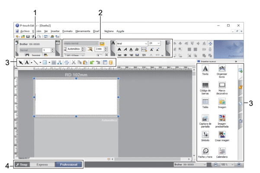
Task: Open Captura de pantalla tool
Action: [205, 121]
